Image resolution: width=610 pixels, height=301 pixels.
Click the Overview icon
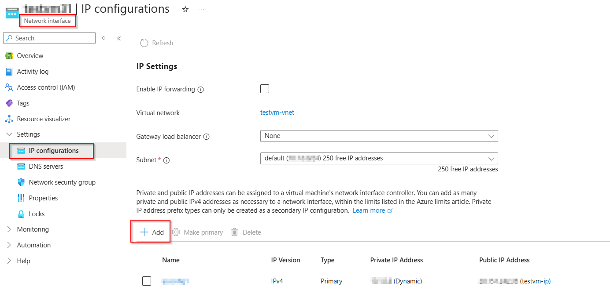[9, 56]
